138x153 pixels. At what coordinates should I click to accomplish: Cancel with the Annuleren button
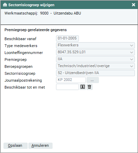(40, 146)
